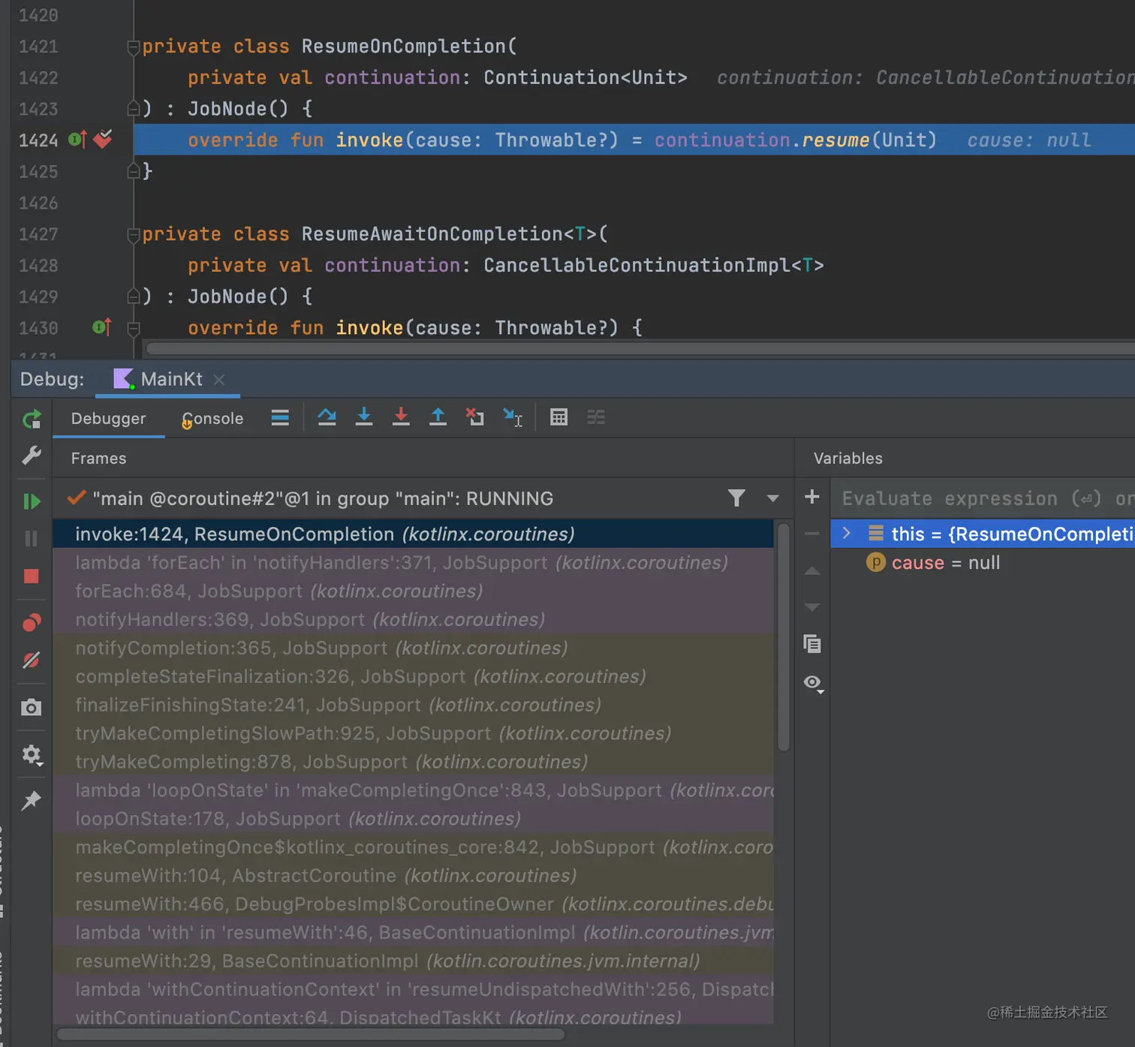Click override gutter icon on line 1424
1135x1047 pixels.
pos(78,140)
